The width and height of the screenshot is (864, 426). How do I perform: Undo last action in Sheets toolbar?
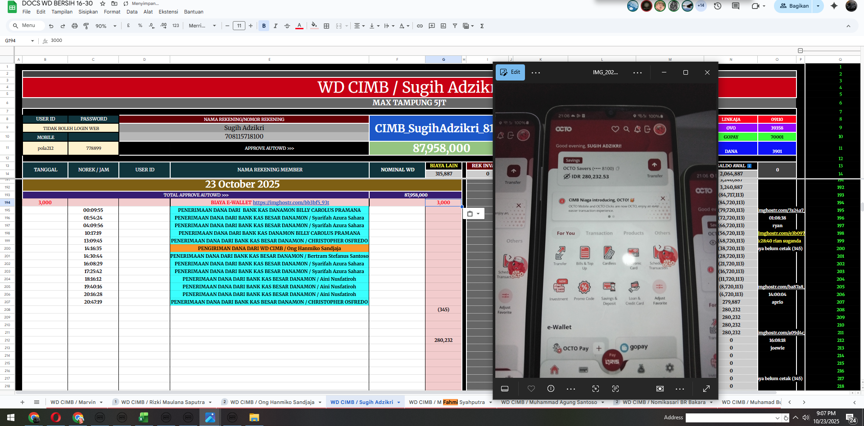[51, 26]
